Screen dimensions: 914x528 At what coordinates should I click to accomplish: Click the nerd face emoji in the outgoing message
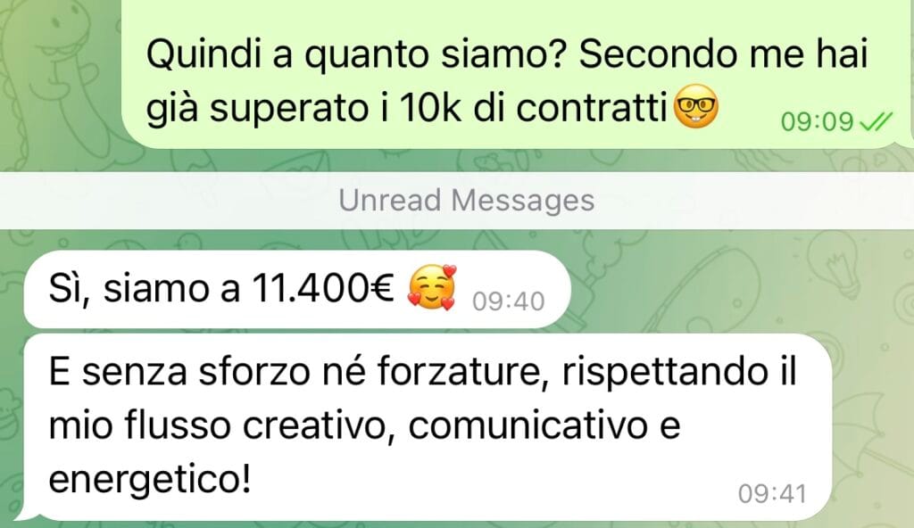[x=696, y=107]
